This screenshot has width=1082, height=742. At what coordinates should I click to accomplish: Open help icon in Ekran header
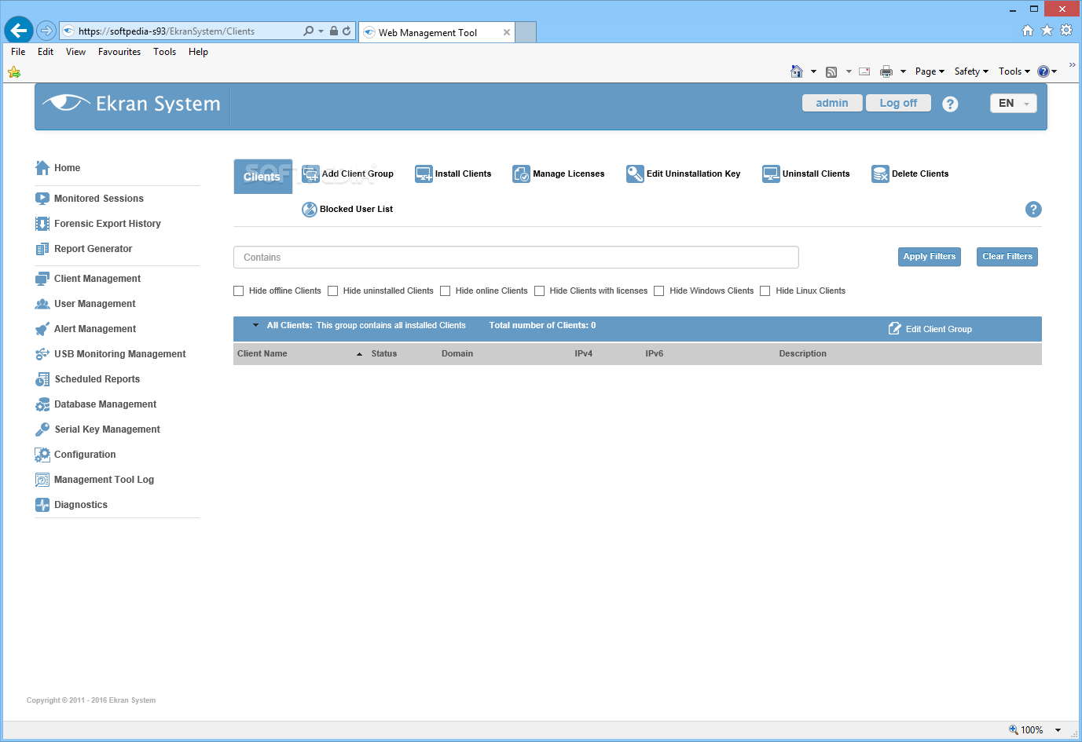tap(950, 104)
